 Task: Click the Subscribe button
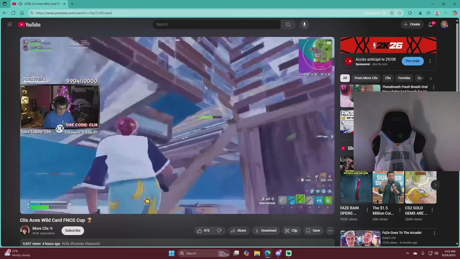73,231
